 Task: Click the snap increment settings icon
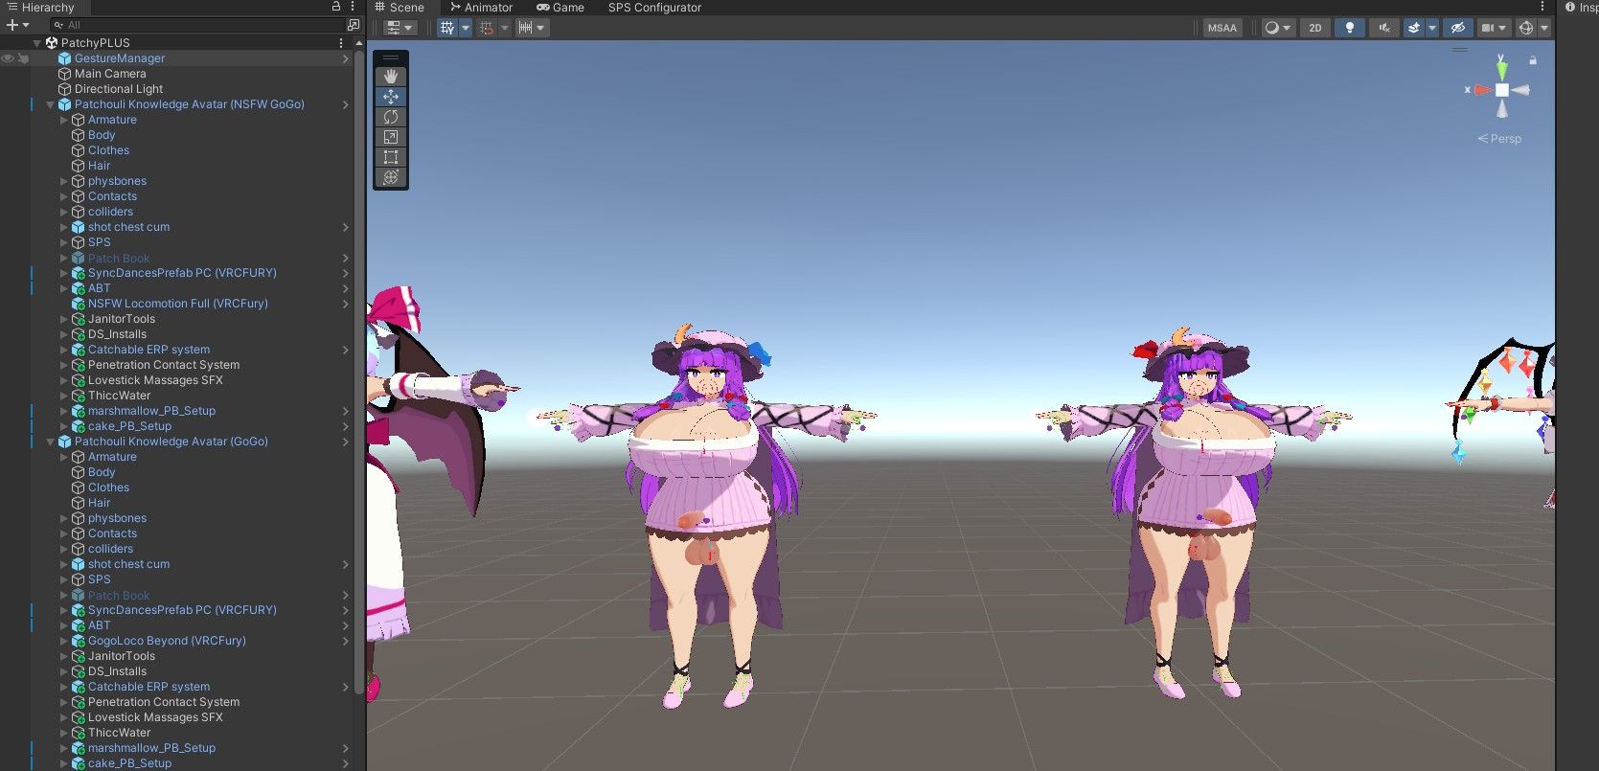526,28
